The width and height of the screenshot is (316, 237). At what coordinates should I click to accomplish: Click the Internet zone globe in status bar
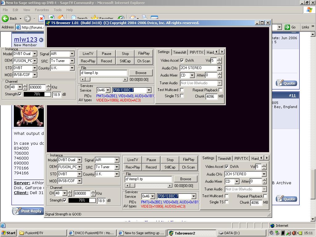(272, 226)
